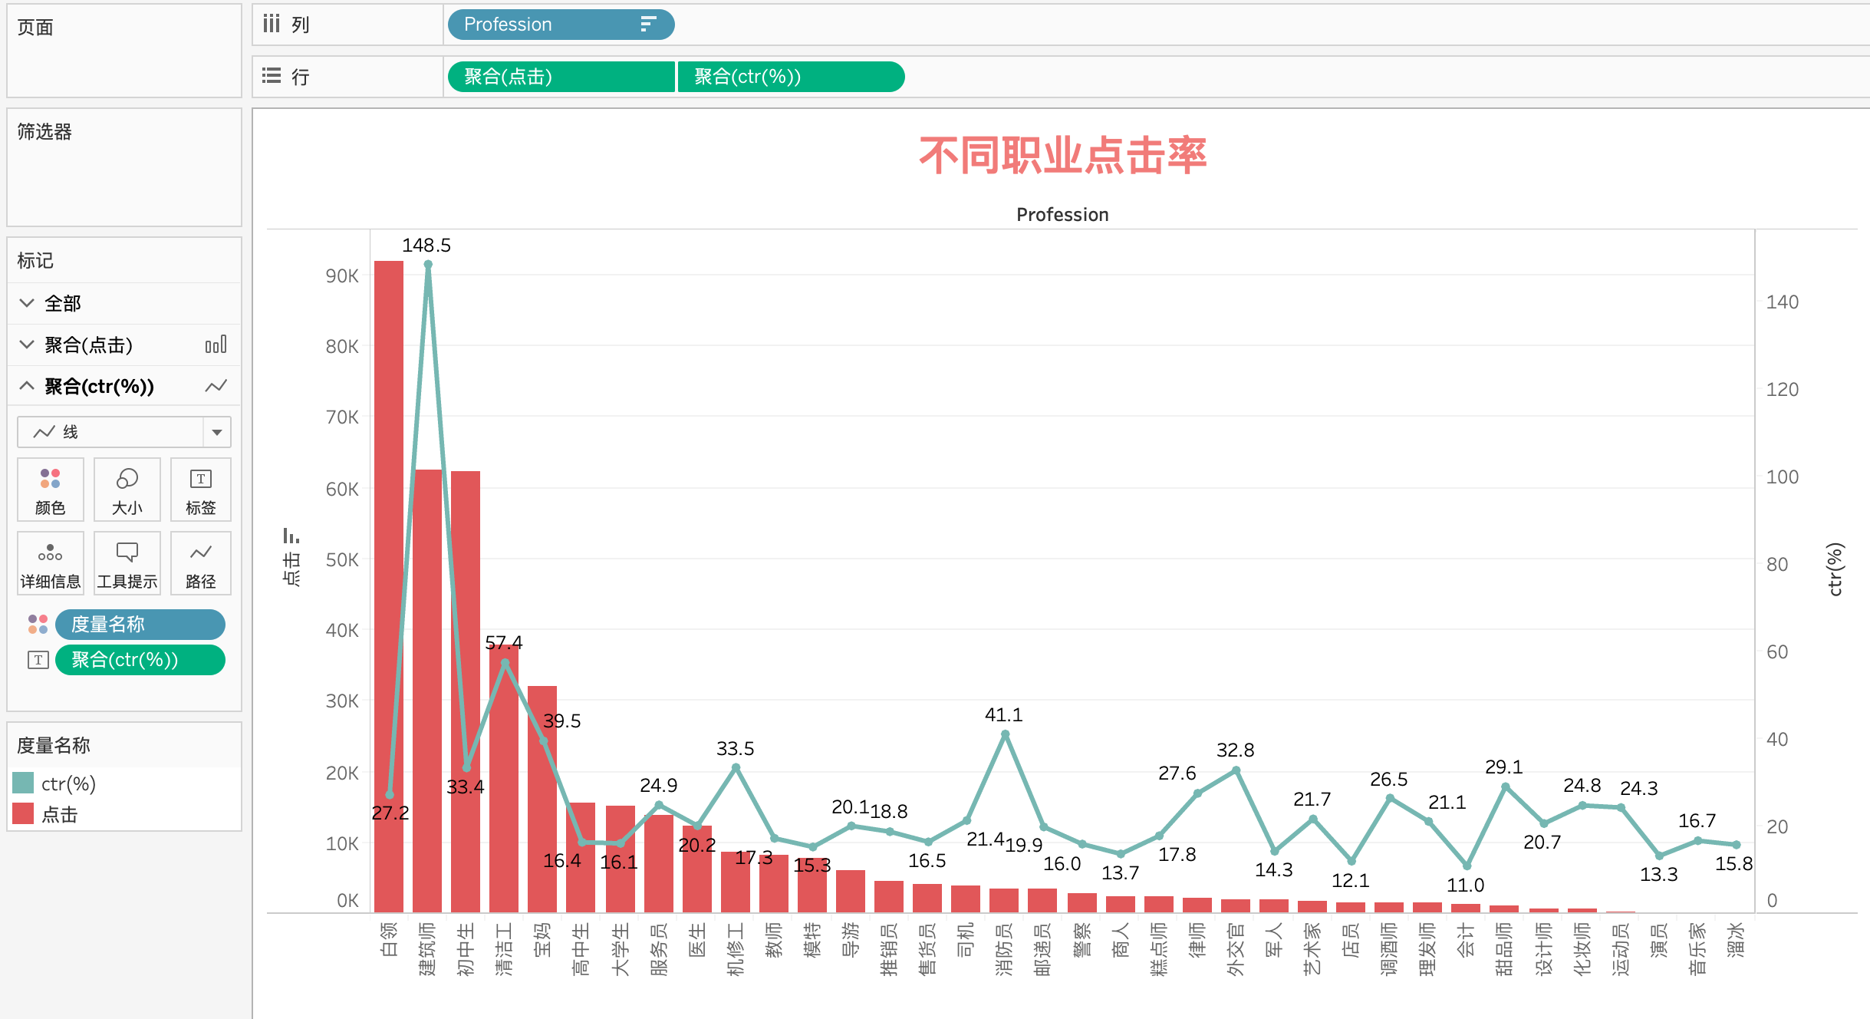This screenshot has width=1870, height=1019.
Task: Click the 点击 red legend swatch
Action: pos(23,814)
